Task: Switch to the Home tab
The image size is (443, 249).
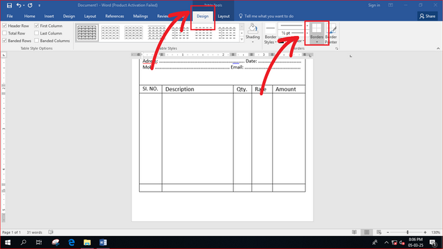Action: pyautogui.click(x=30, y=16)
